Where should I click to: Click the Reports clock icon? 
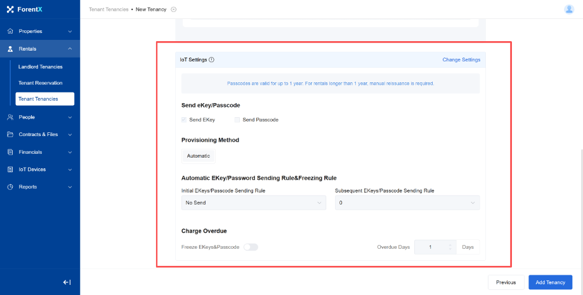pyautogui.click(x=10, y=187)
